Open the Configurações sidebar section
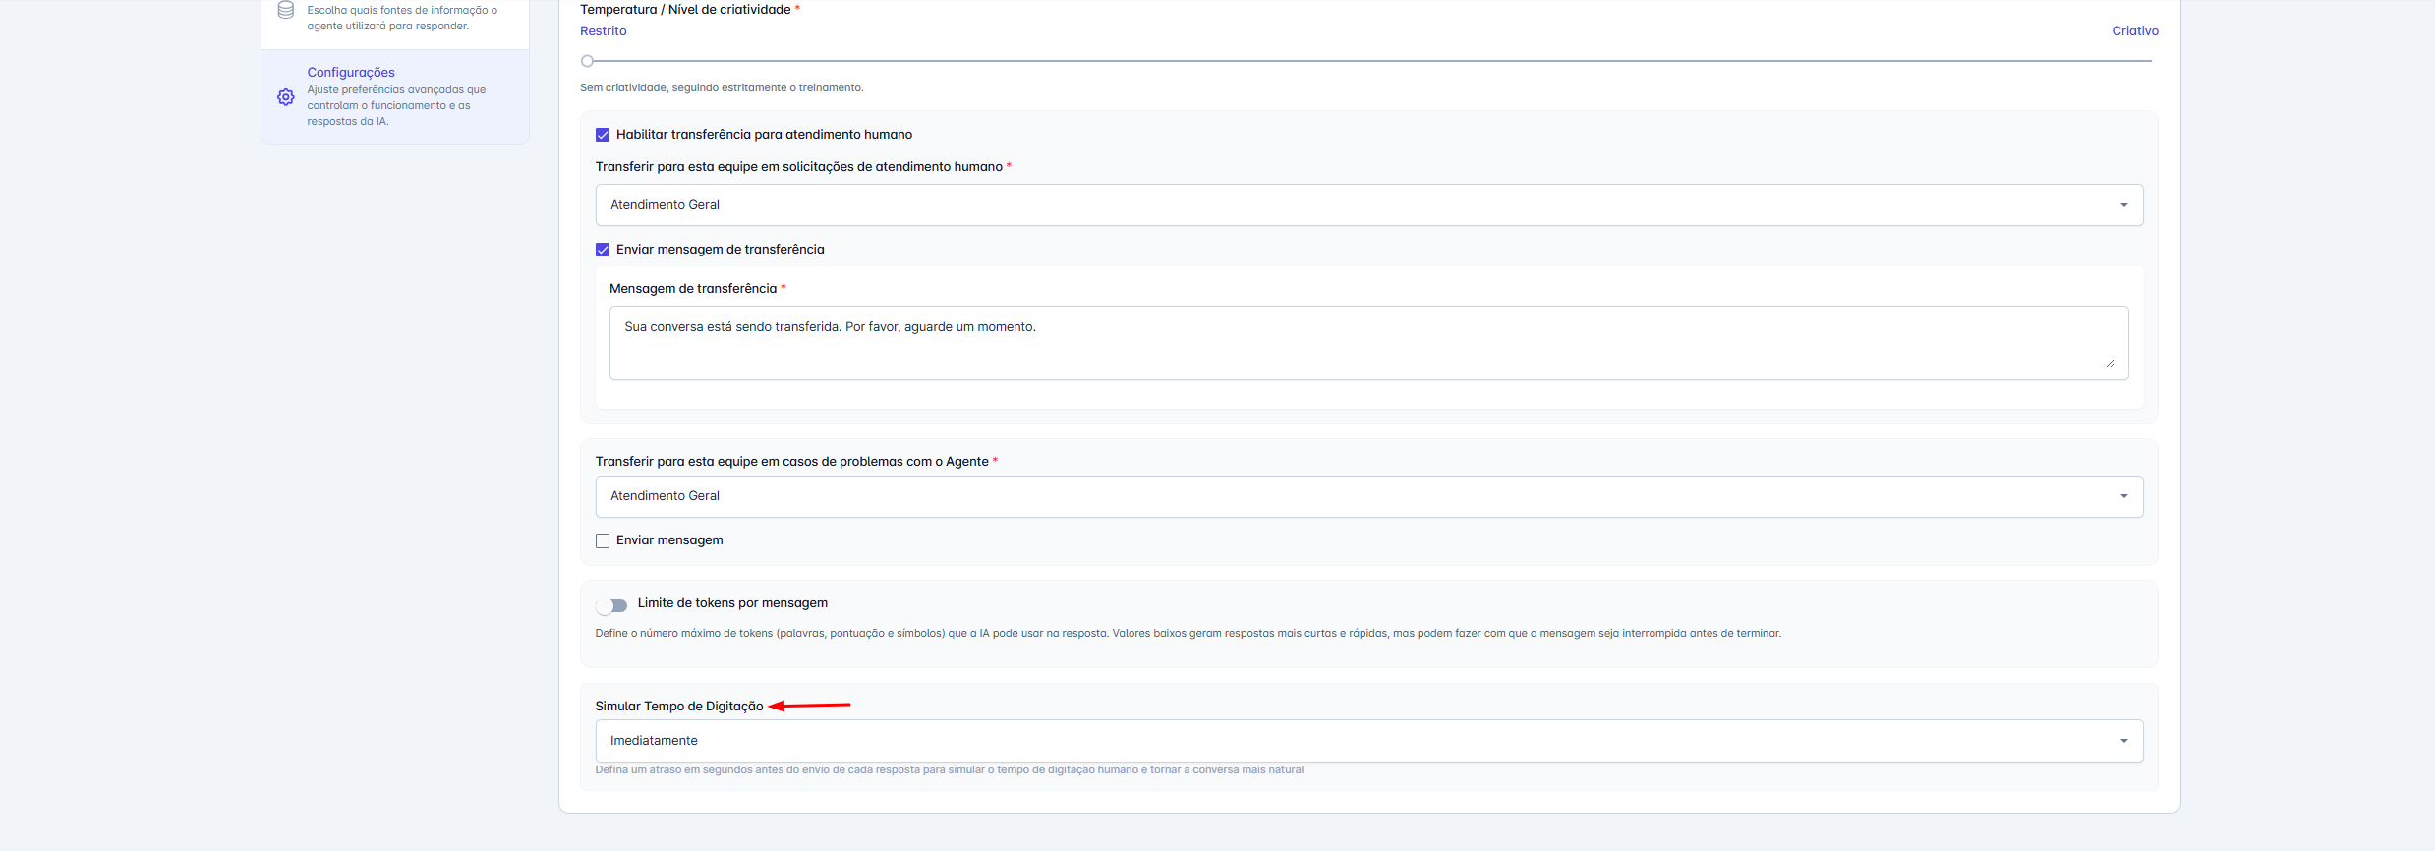The image size is (2435, 851). point(395,96)
